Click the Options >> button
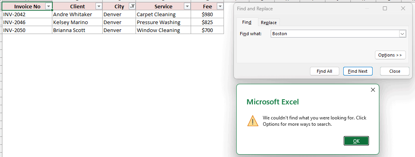 [x=390, y=55]
